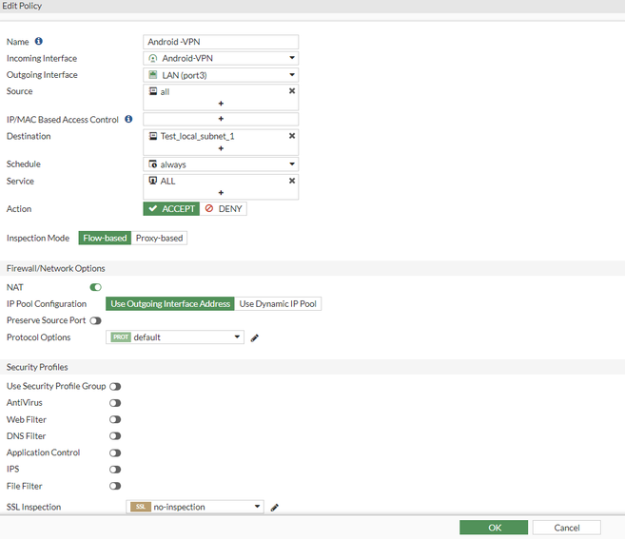Viewport: 625px width, 539px height.
Task: Expand the Outgoing Interface dropdown
Action: click(221, 75)
